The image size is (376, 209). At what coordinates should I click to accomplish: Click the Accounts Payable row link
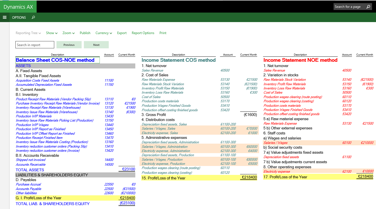(x=29, y=189)
